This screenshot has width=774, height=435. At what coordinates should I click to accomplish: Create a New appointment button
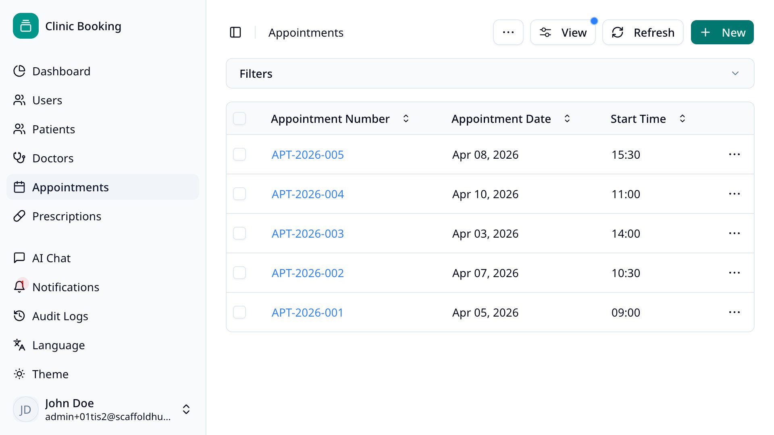tap(722, 32)
